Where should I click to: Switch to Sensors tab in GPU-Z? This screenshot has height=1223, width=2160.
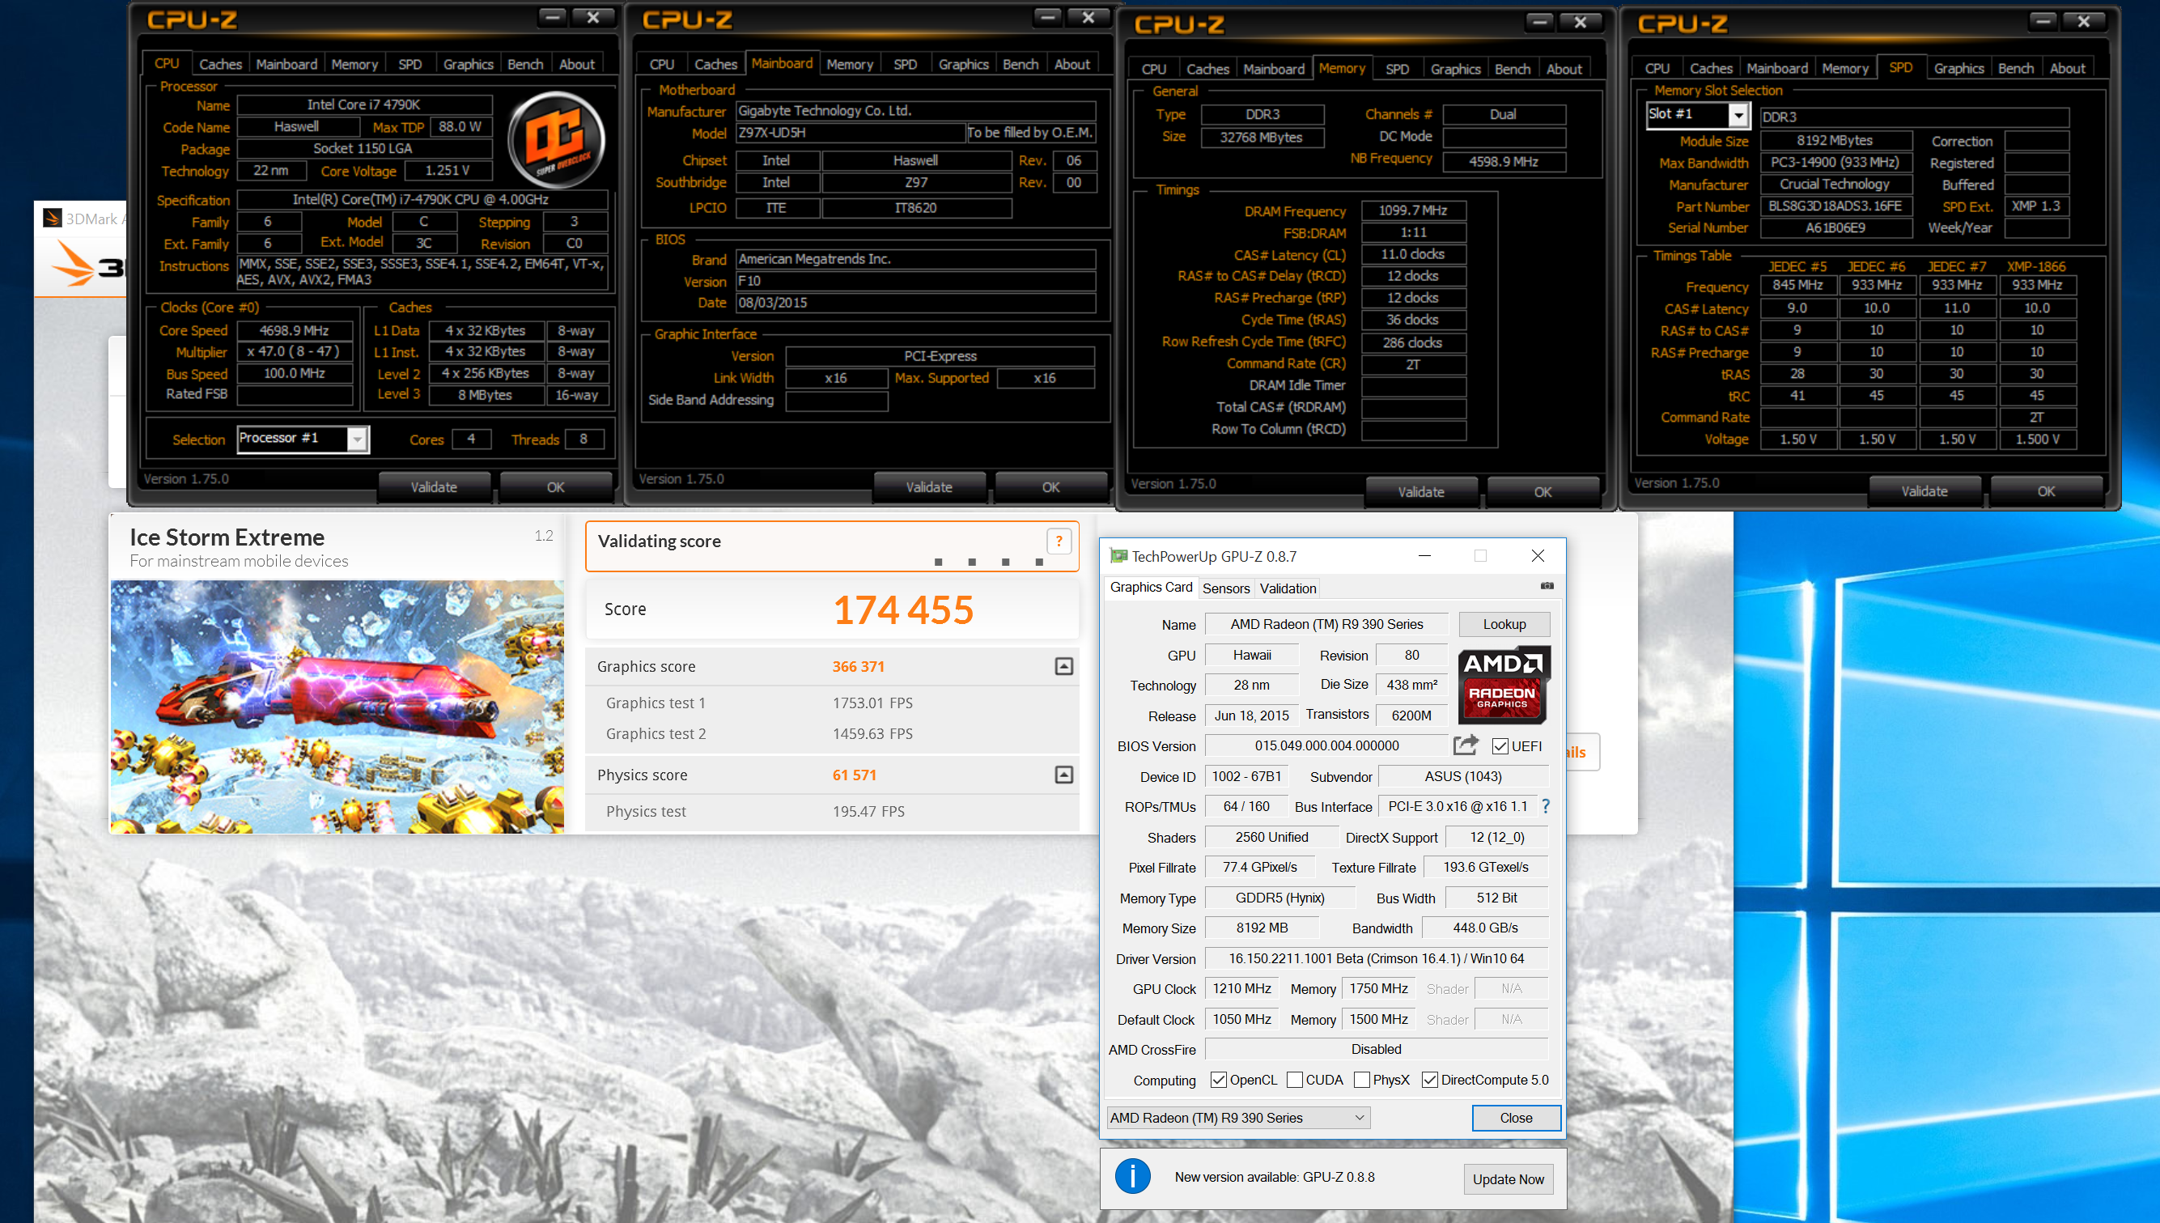pos(1225,588)
